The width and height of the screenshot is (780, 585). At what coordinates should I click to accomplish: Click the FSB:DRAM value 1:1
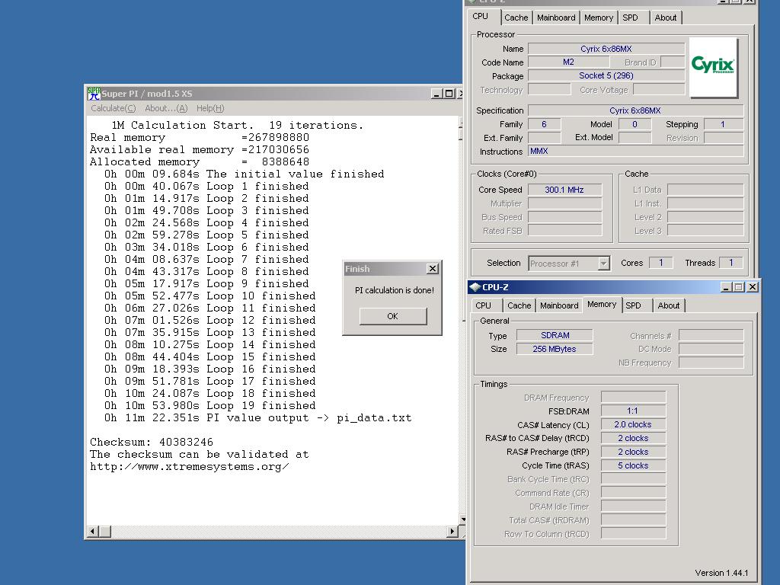[633, 411]
